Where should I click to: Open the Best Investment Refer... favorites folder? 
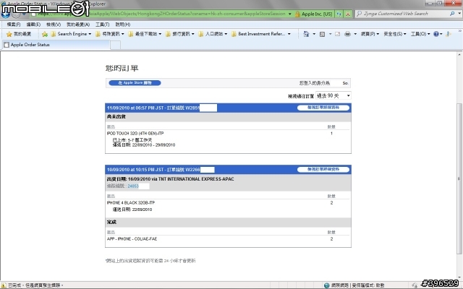coord(260,34)
